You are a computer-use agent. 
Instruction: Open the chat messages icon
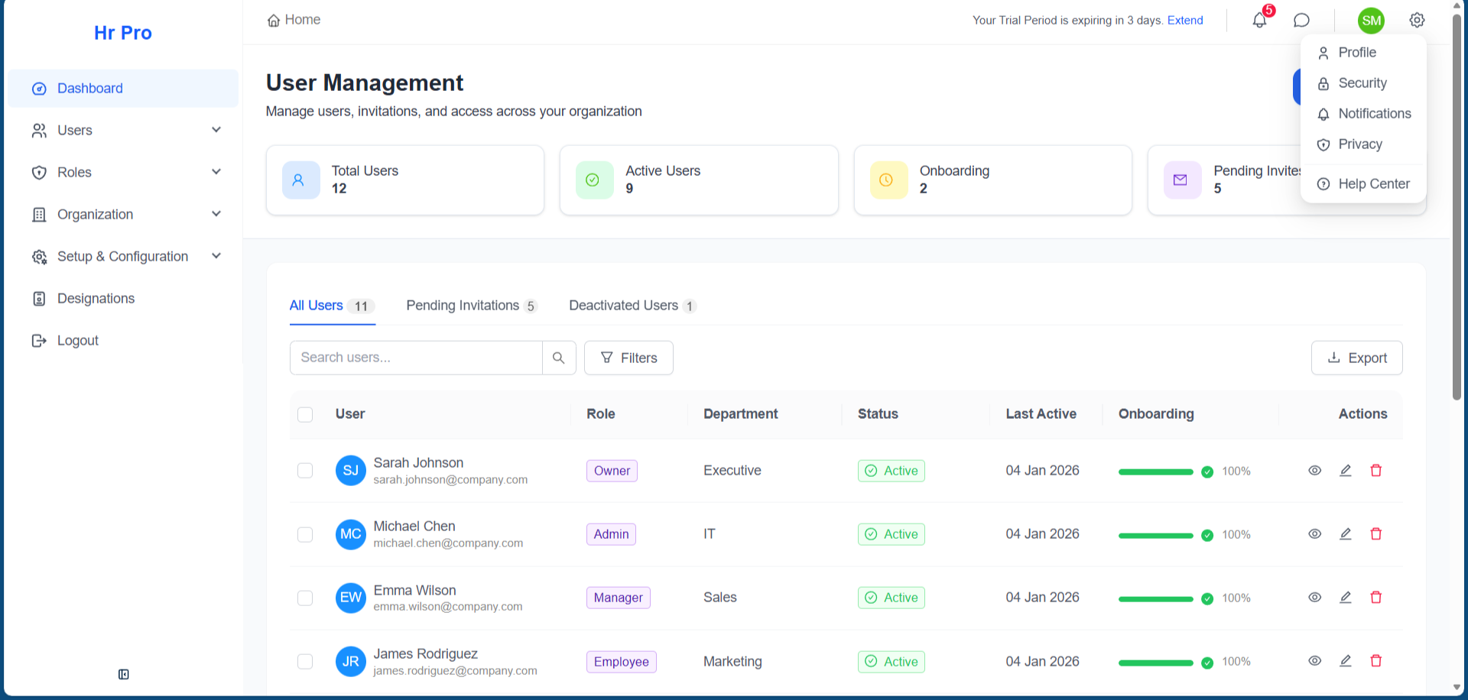coord(1301,21)
